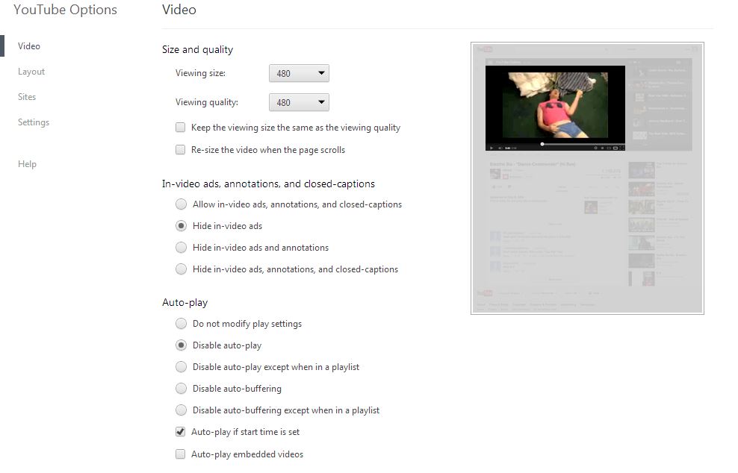Open the Viewing quality dropdown

coord(299,102)
